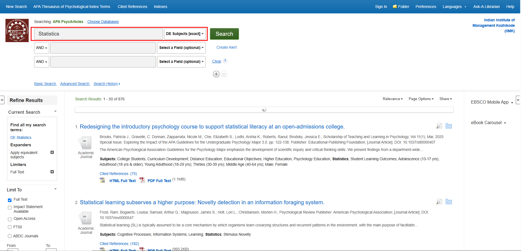Open Cited References in top menu
Screen dimensions: 521x251
[x=132, y=7]
